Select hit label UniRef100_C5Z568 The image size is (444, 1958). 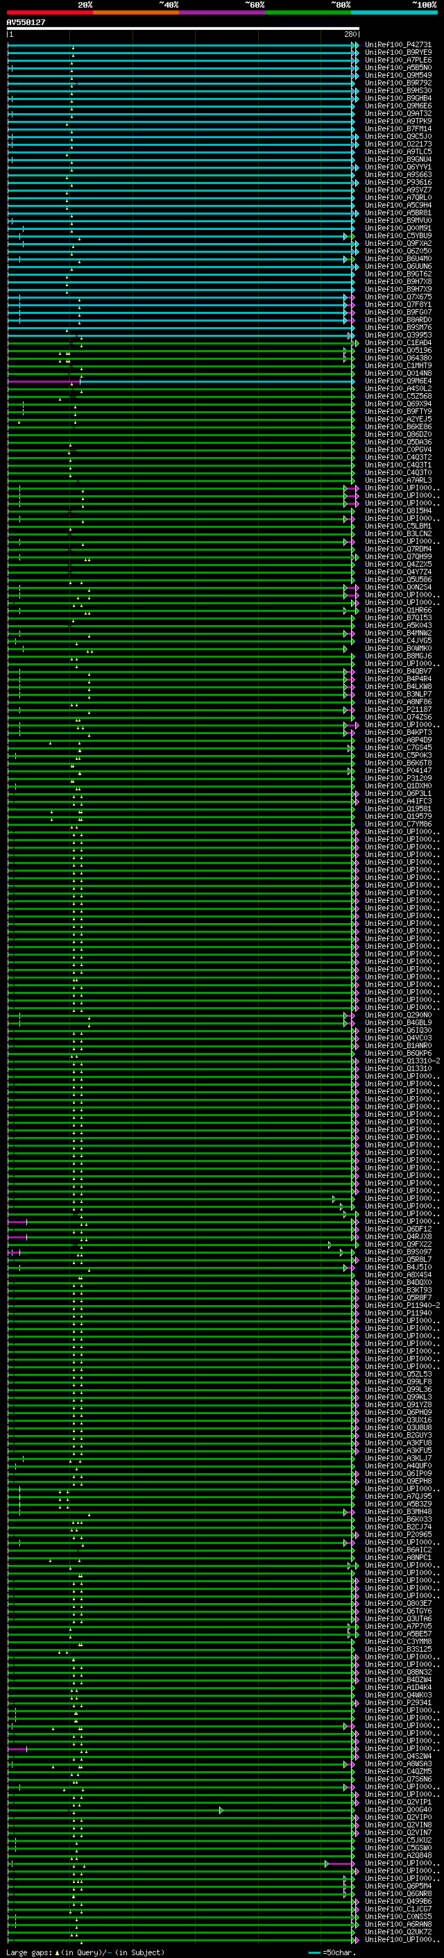[398, 396]
